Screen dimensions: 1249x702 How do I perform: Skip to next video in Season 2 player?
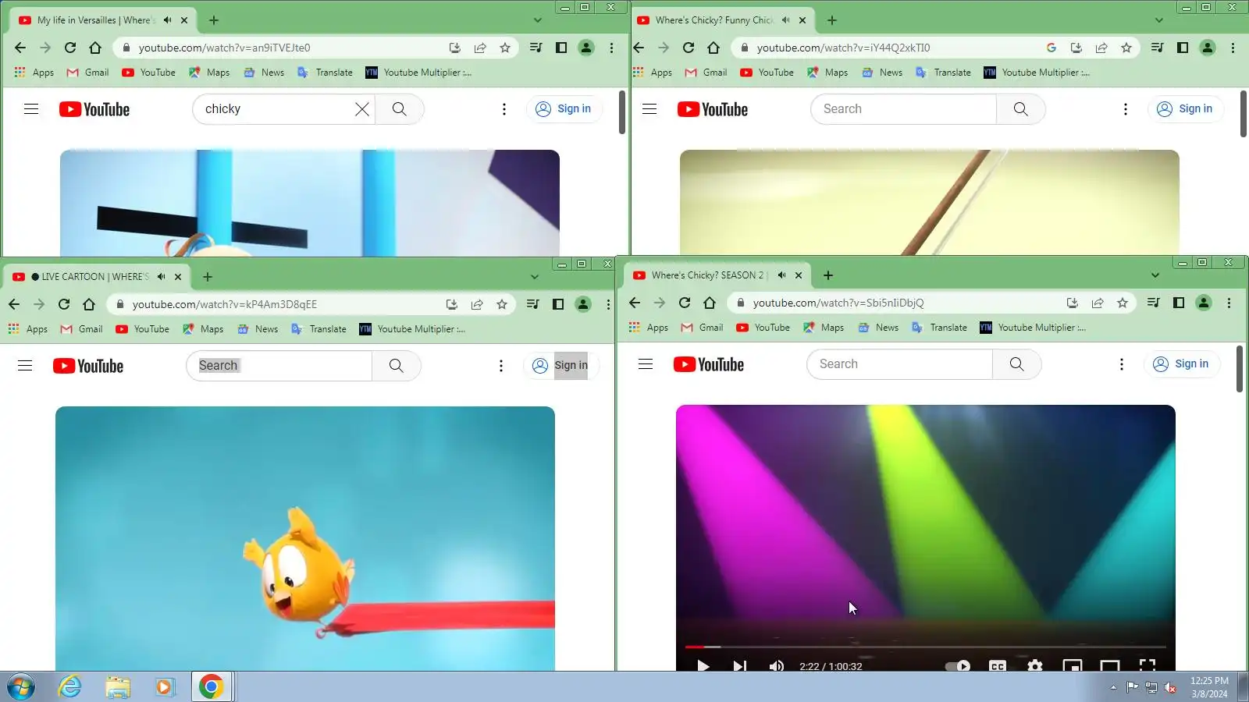click(739, 665)
